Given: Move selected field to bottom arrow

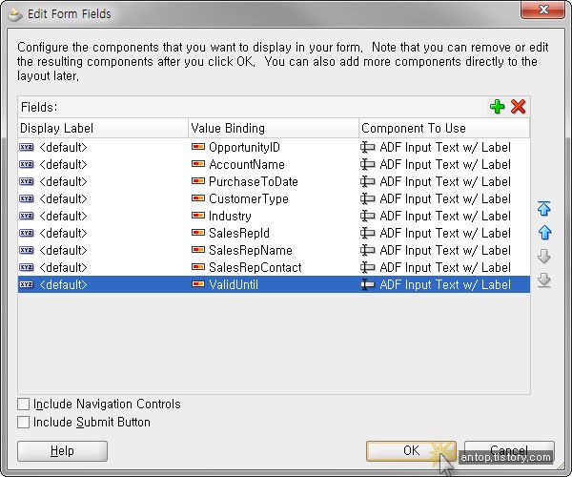Looking at the screenshot, I should click(x=544, y=280).
